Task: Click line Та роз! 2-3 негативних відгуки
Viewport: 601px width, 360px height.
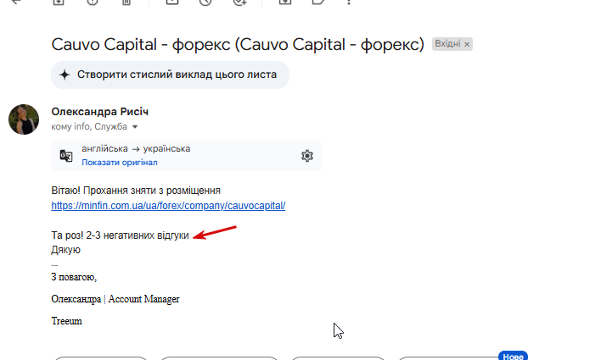Action: pyautogui.click(x=120, y=235)
